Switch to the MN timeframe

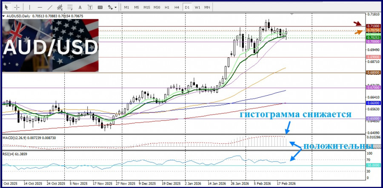pyautogui.click(x=207, y=7)
